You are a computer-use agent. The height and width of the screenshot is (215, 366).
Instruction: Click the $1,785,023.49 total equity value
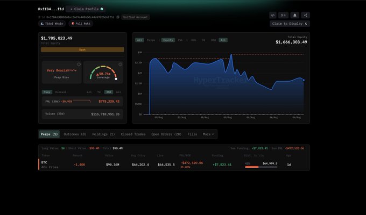click(x=57, y=38)
